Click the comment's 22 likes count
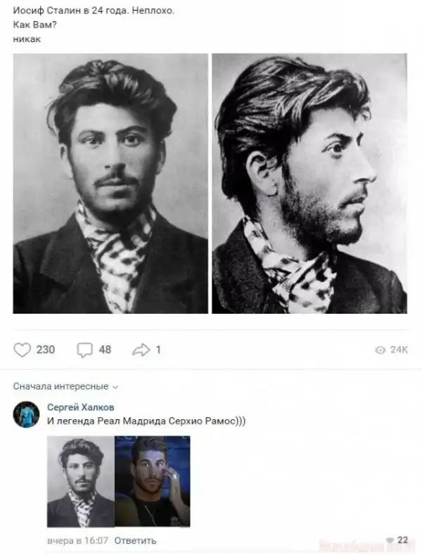This screenshot has width=422, height=555. click(402, 540)
